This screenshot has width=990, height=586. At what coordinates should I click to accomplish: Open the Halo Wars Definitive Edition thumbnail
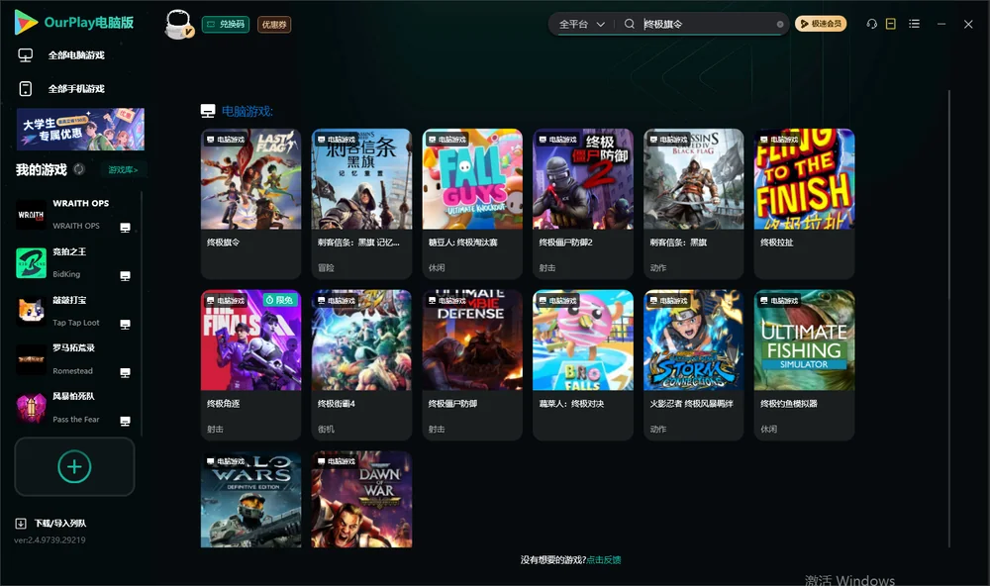click(250, 499)
